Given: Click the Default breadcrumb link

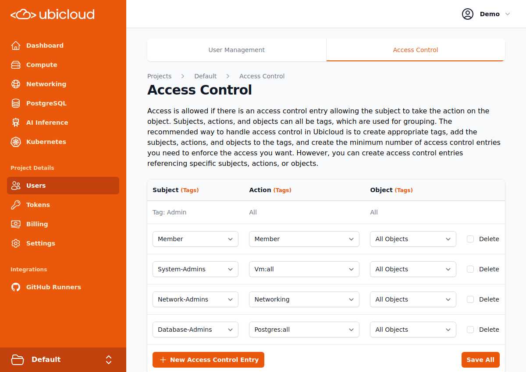Looking at the screenshot, I should [x=206, y=76].
